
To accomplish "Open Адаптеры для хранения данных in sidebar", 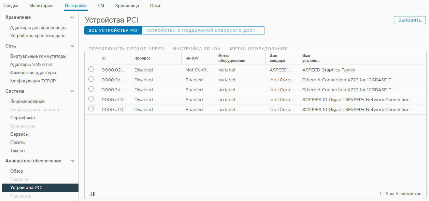I will 40,28.
